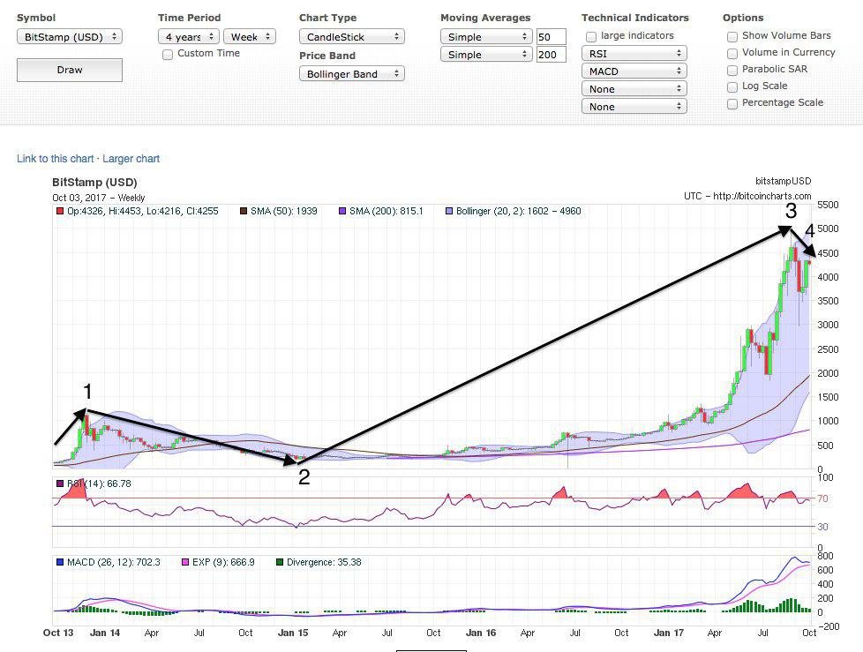This screenshot has width=863, height=652.
Task: Expand the Bollinger Band price band dropdown
Action: (351, 74)
